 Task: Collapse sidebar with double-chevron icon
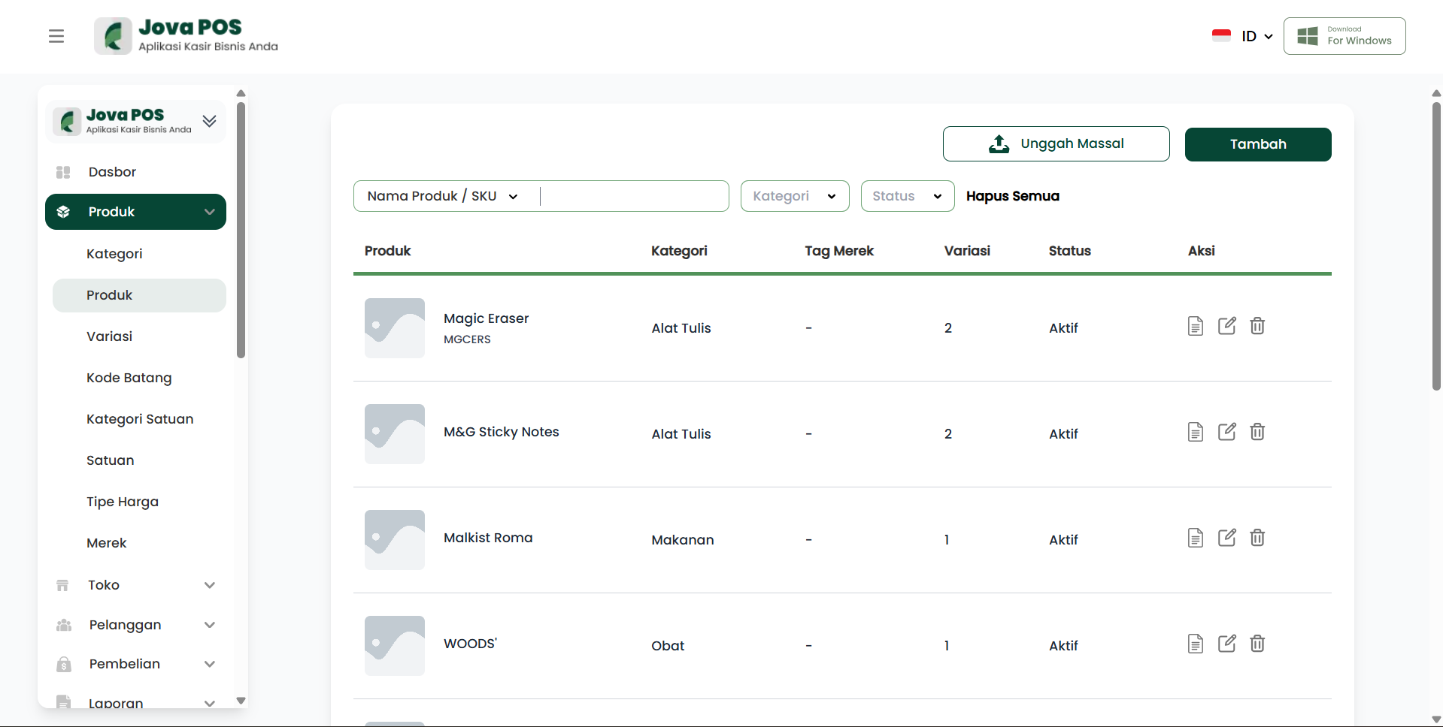tap(209, 121)
